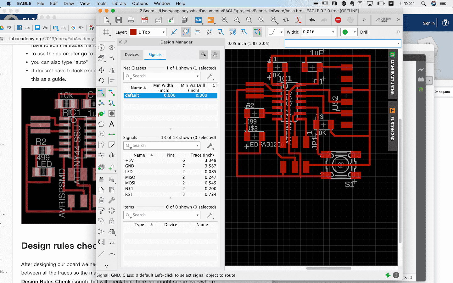Click the Design Link button
Image resolution: width=453 pixels, height=283 pixels.
(383, 20)
